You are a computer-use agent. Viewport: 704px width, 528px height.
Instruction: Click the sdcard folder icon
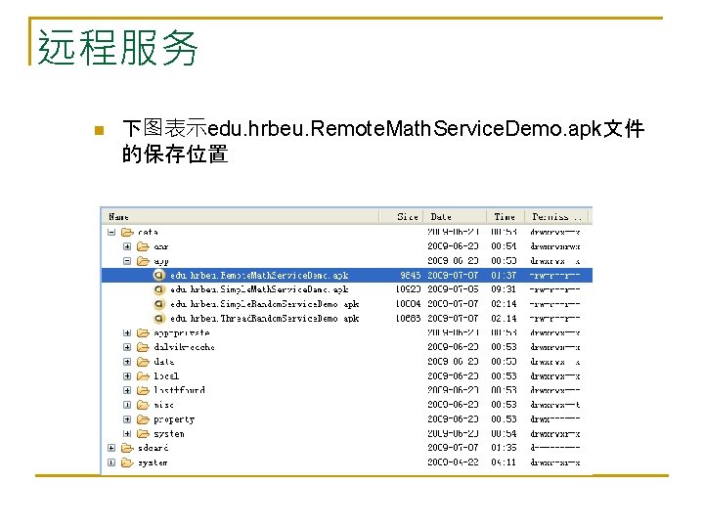click(127, 448)
